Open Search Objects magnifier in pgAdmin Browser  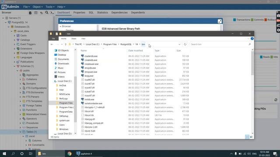click(47, 13)
